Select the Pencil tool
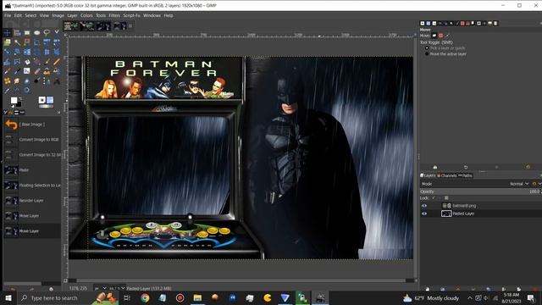Image resolution: width=542 pixels, height=305 pixels. point(57,62)
